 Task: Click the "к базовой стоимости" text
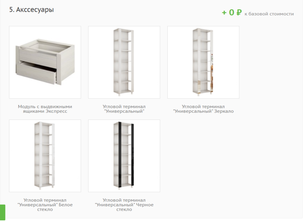269,14
